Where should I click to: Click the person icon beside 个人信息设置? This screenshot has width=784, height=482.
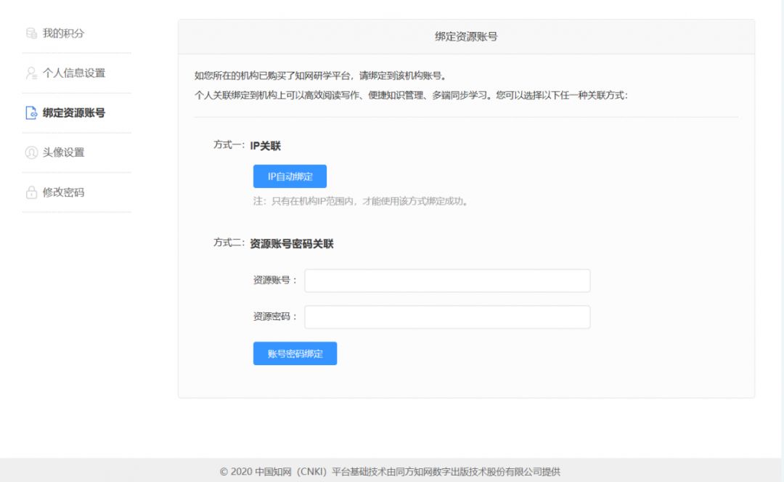tap(31, 73)
